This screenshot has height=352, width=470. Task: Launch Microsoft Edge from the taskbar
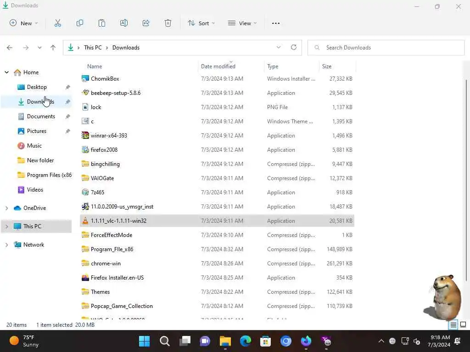click(x=245, y=341)
